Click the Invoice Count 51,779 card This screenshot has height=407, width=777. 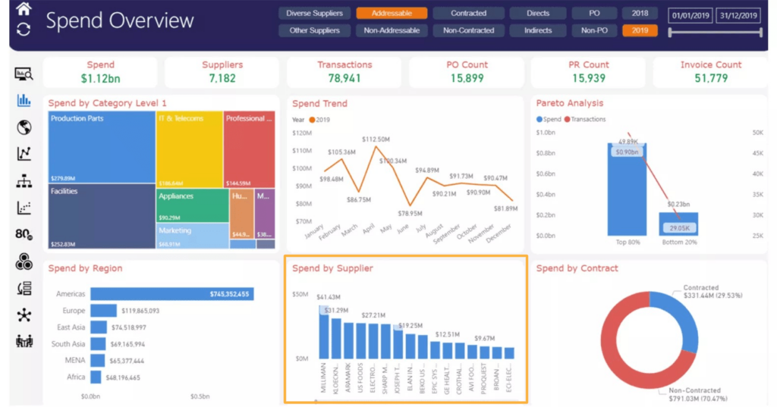(x=710, y=72)
